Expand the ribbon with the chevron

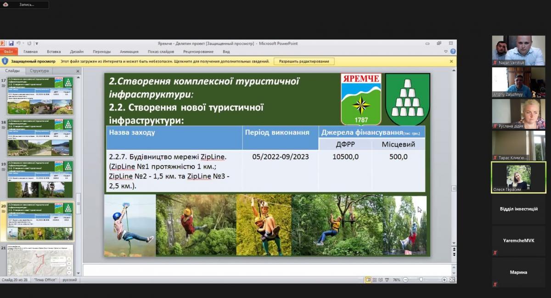(x=446, y=52)
